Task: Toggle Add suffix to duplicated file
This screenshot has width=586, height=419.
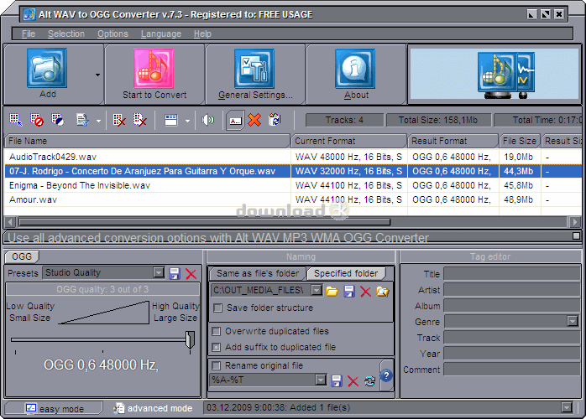Action: click(x=216, y=348)
